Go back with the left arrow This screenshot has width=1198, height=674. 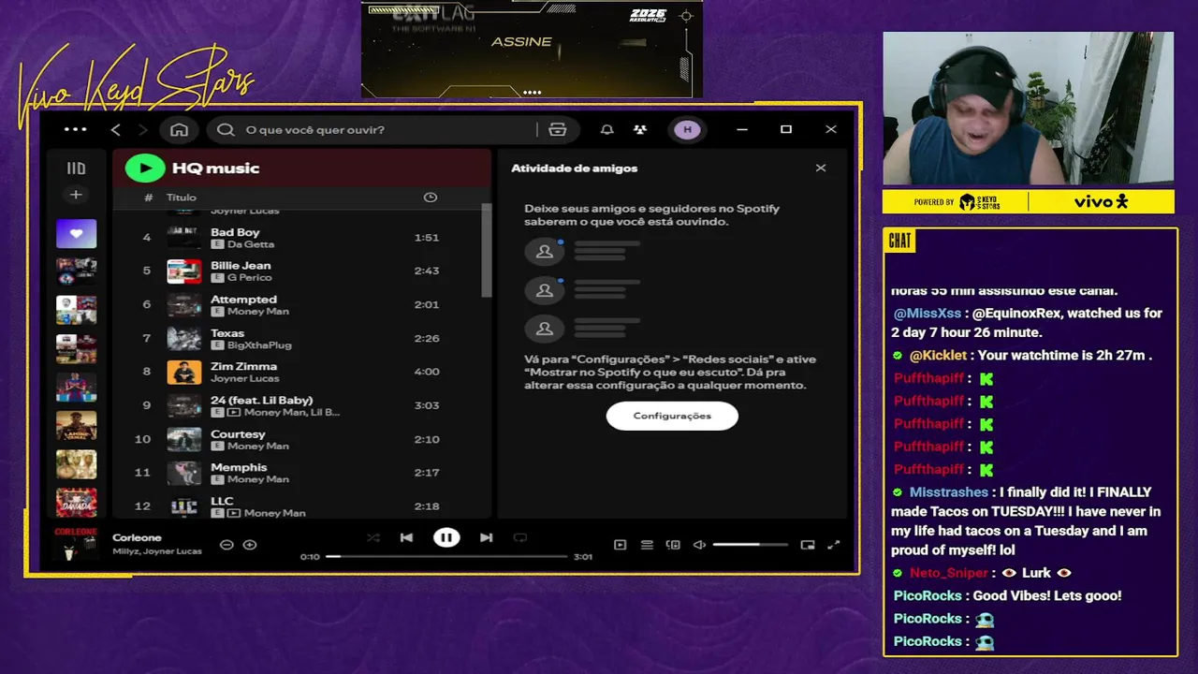coord(116,129)
